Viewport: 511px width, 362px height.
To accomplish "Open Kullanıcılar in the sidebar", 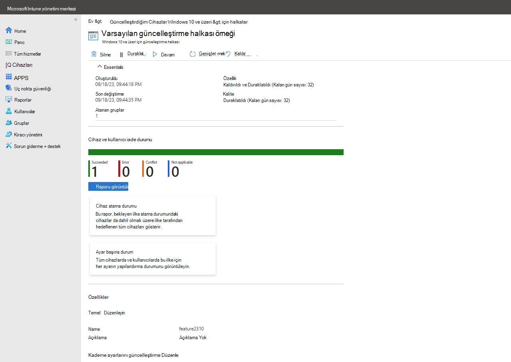I will (x=25, y=112).
